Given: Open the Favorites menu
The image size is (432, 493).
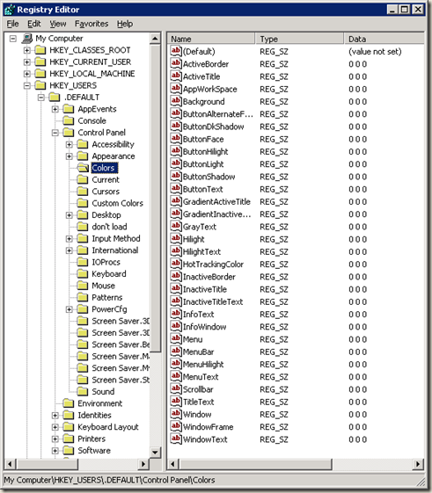Looking at the screenshot, I should click(92, 24).
